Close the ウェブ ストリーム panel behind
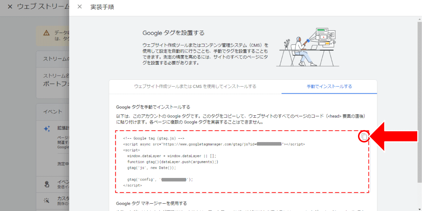 tap(10, 7)
